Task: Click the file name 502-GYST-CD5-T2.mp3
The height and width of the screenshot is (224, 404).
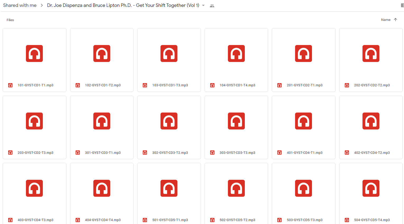Action: [237, 220]
